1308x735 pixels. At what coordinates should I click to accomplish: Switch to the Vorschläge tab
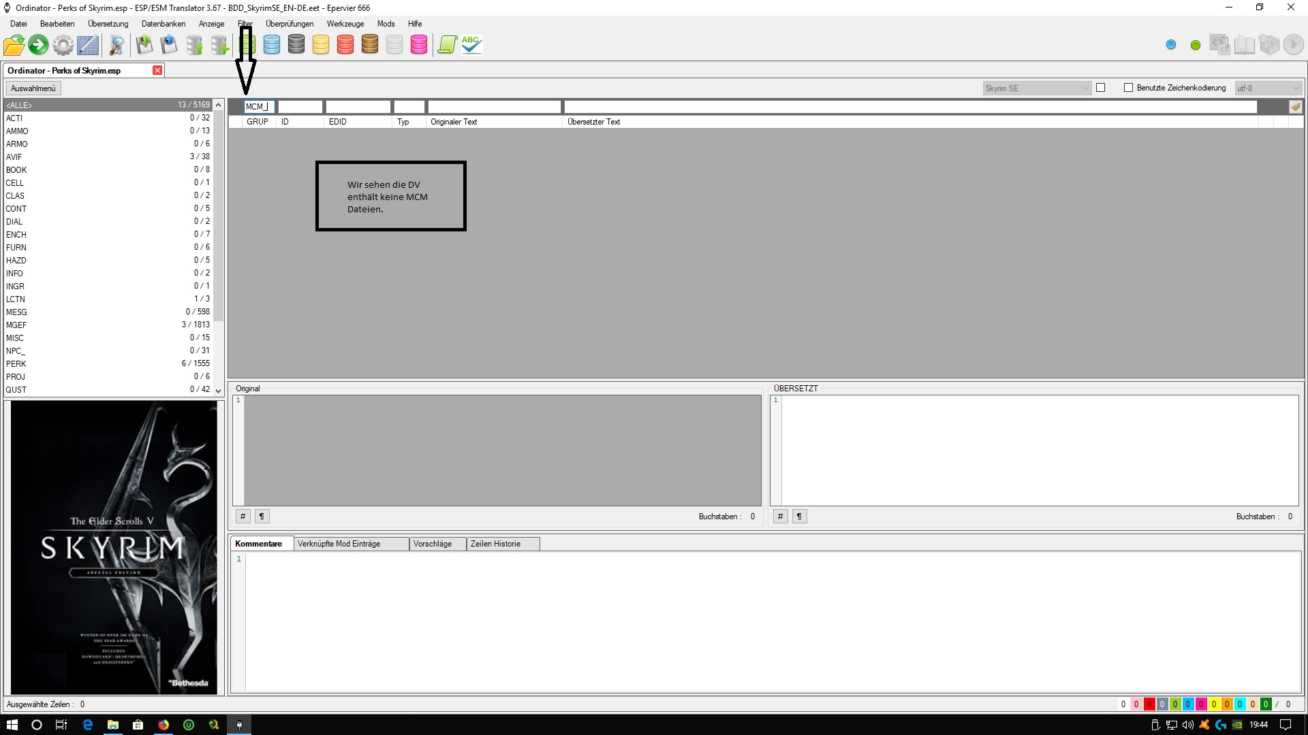tap(433, 544)
